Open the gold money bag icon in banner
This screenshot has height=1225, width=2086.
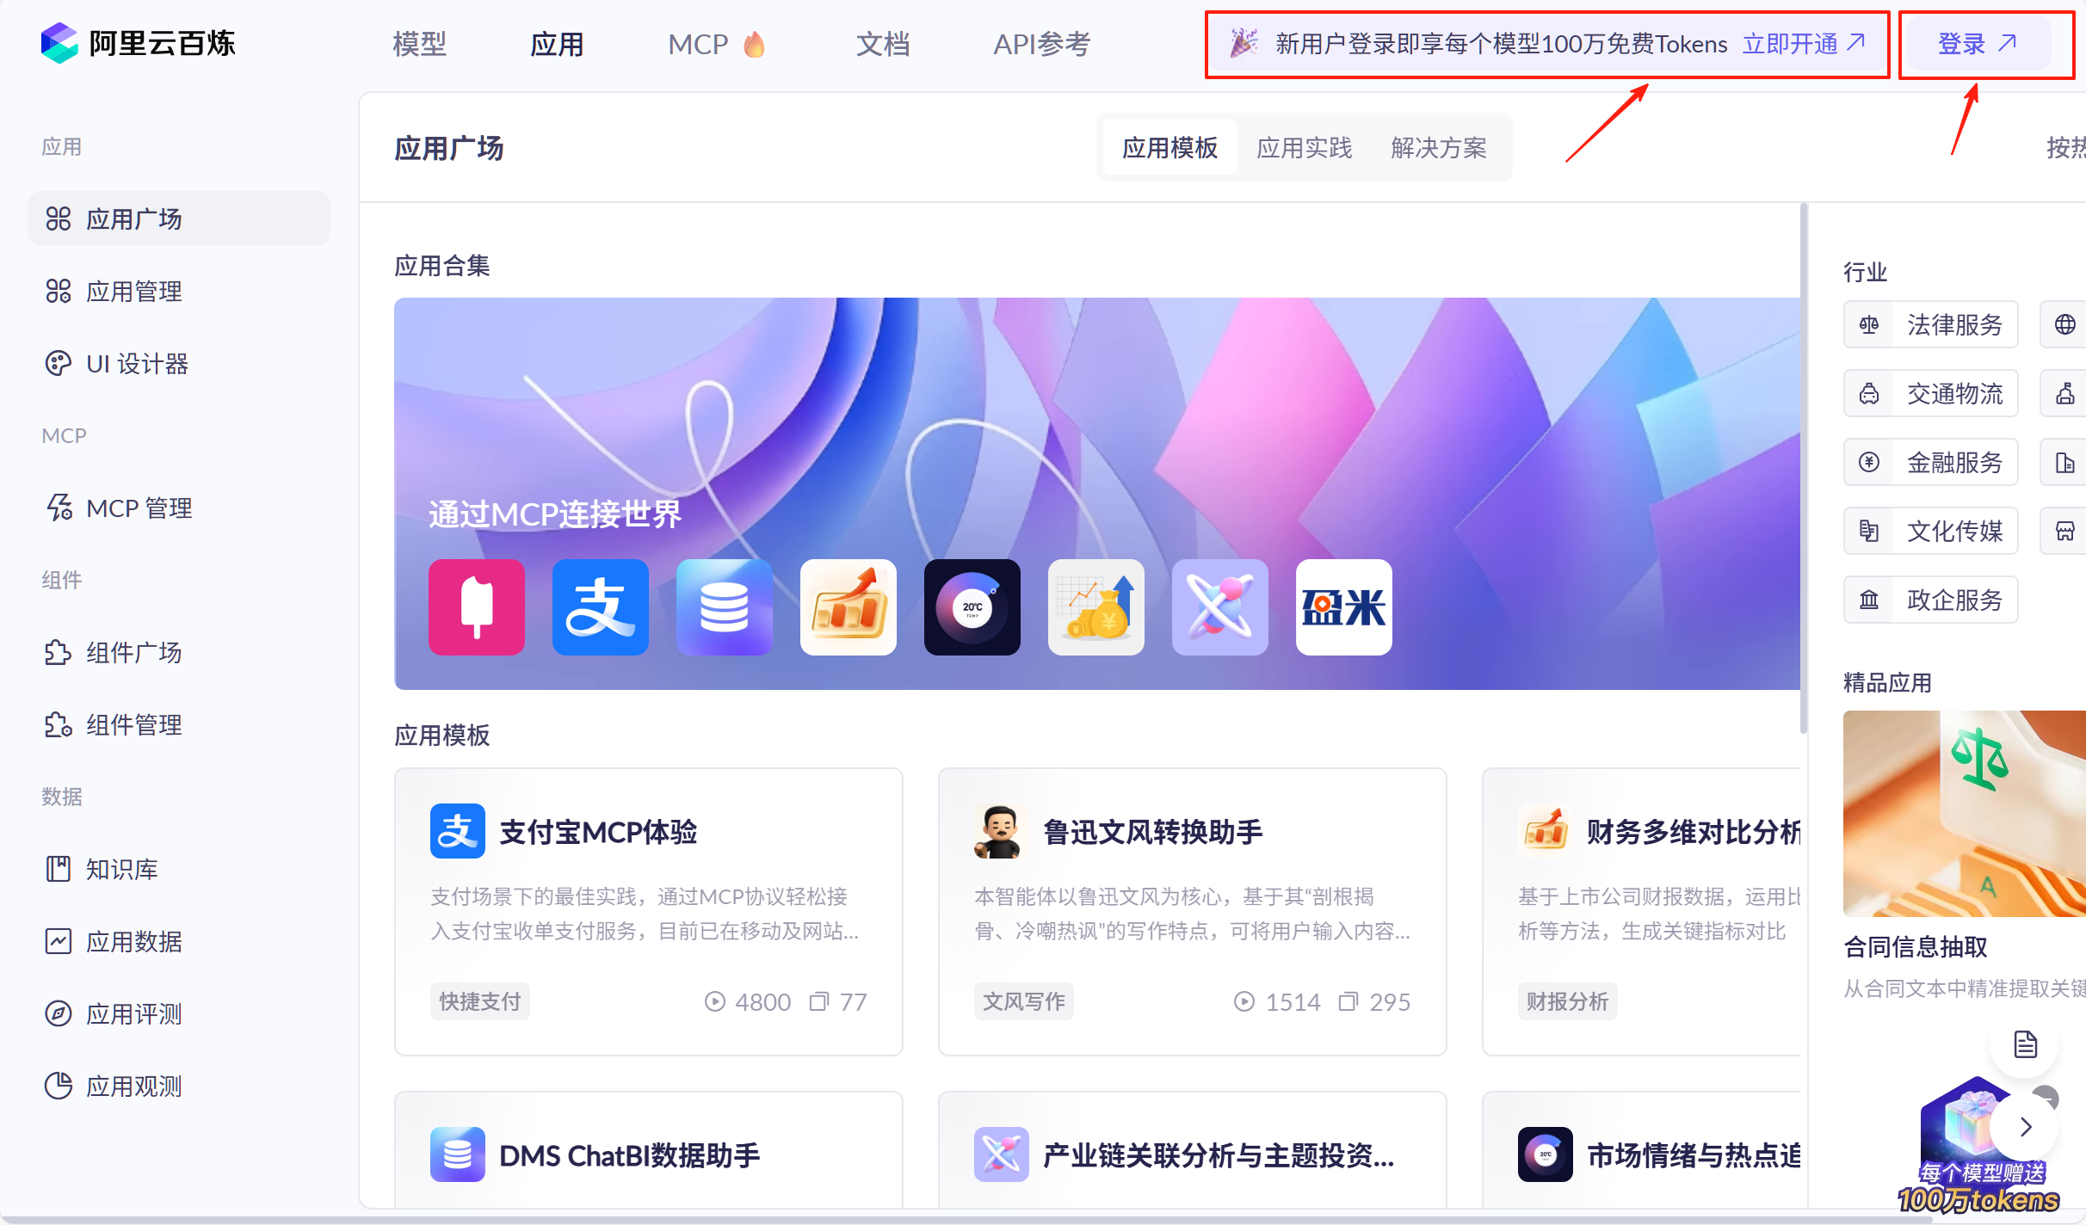[1096, 607]
